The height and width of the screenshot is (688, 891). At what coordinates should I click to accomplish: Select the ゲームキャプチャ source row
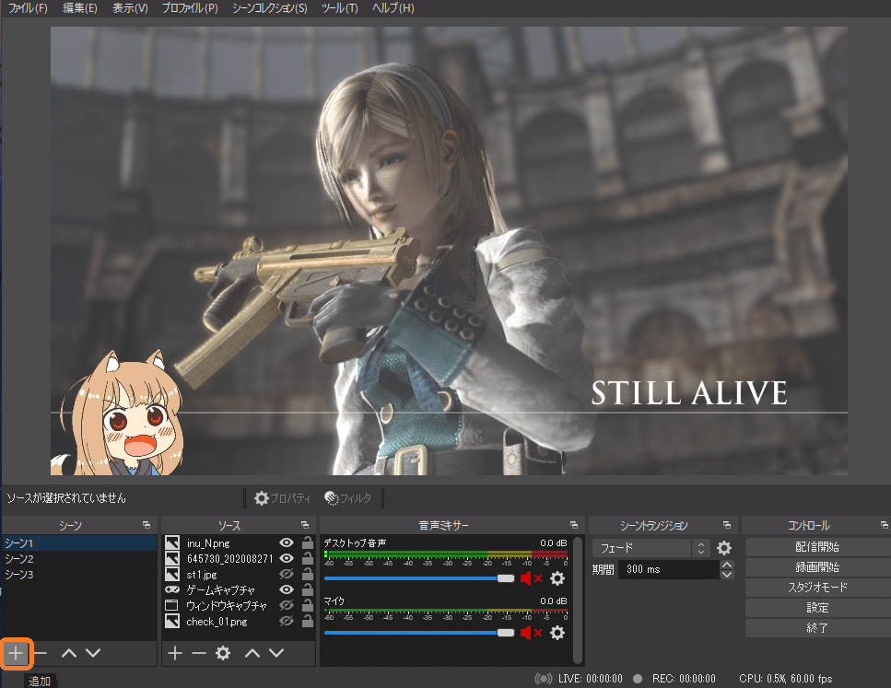click(x=239, y=589)
